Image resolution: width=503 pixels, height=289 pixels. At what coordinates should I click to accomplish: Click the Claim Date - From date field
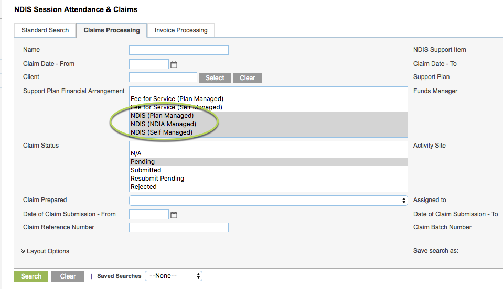tap(149, 64)
